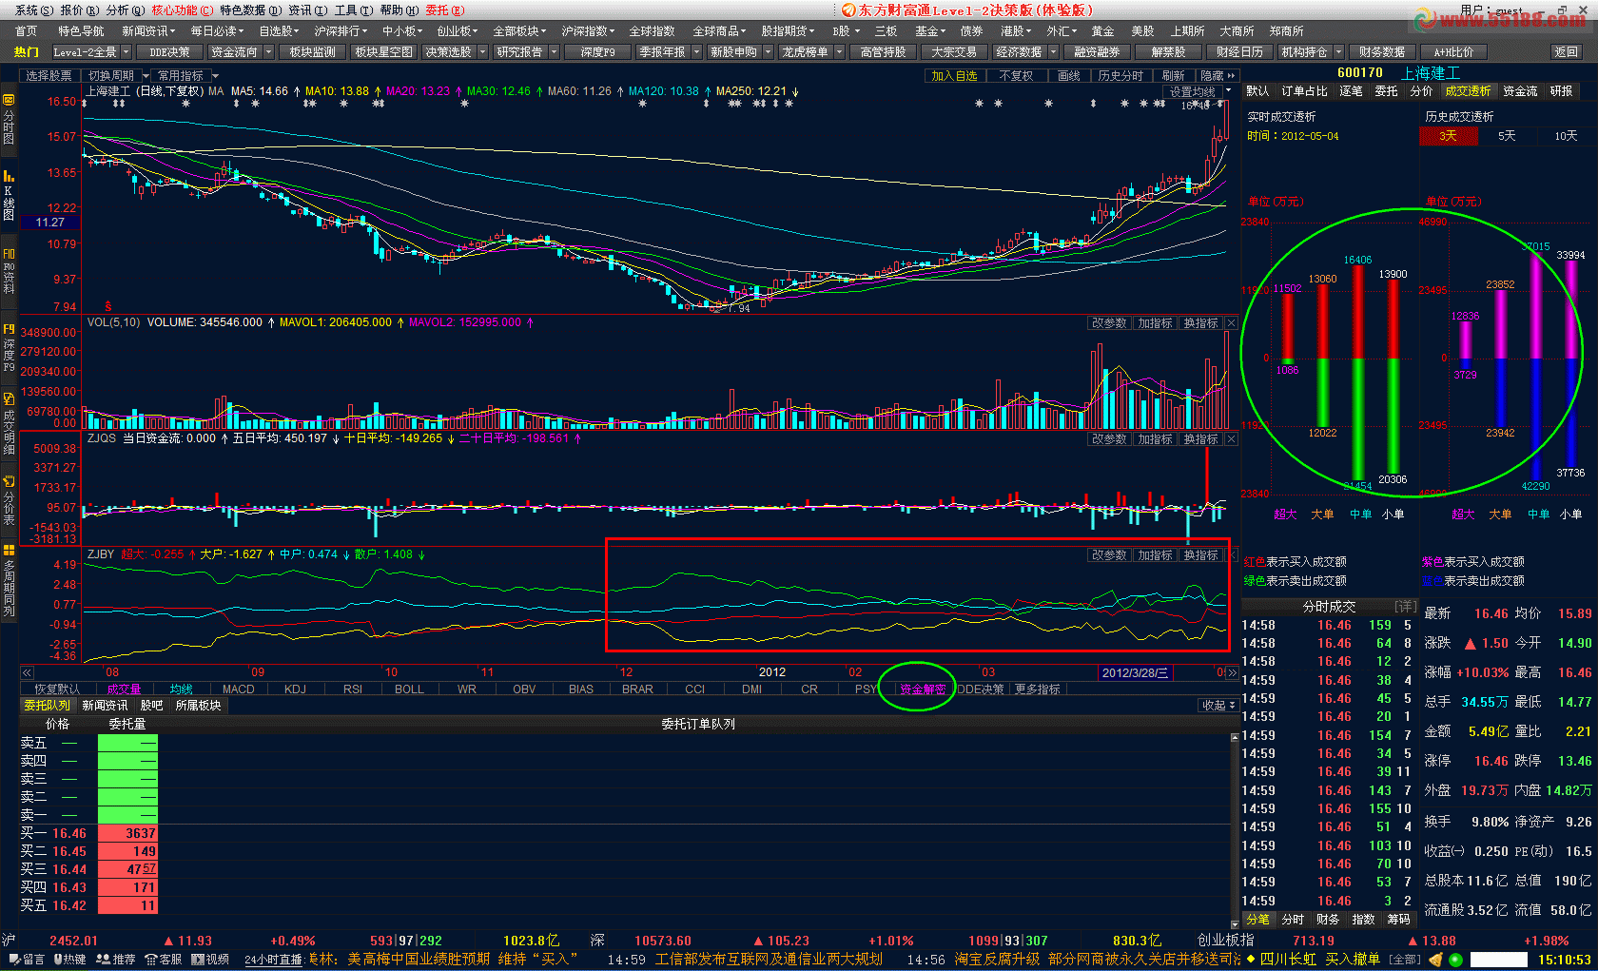Select the 5天 history period

(1507, 136)
